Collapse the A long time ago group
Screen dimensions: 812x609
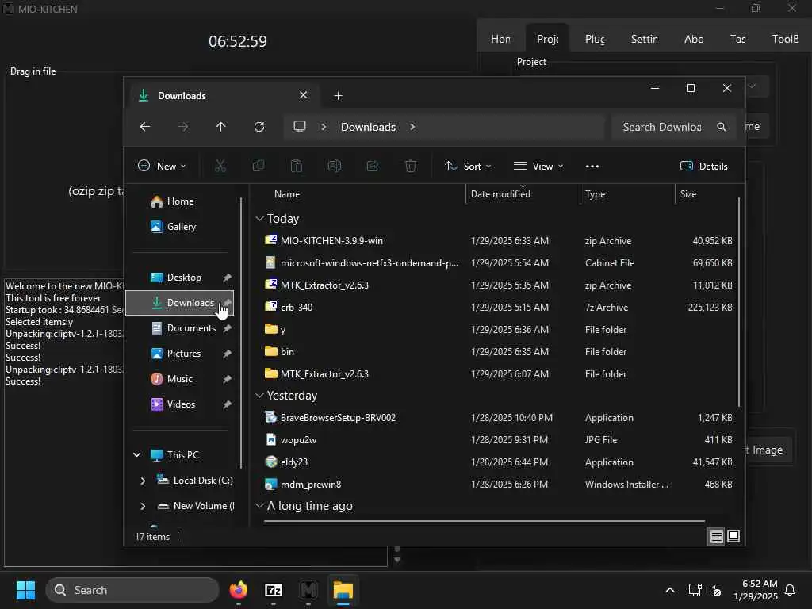pyautogui.click(x=259, y=506)
